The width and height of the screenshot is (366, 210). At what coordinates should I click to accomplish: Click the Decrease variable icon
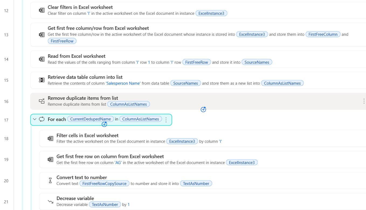tap(50, 201)
